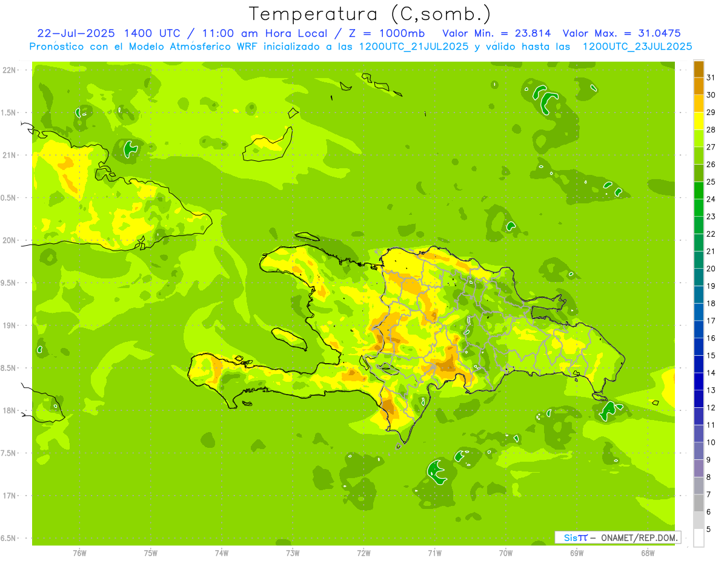727x561 pixels.
Task: Click 'Valor Min. = 23.814' readout
Action: 497,33
